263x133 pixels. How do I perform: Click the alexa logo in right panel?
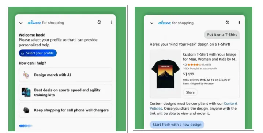165,23
